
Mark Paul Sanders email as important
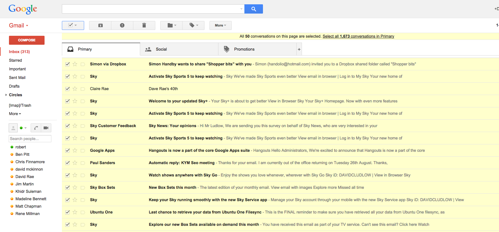coord(83,163)
